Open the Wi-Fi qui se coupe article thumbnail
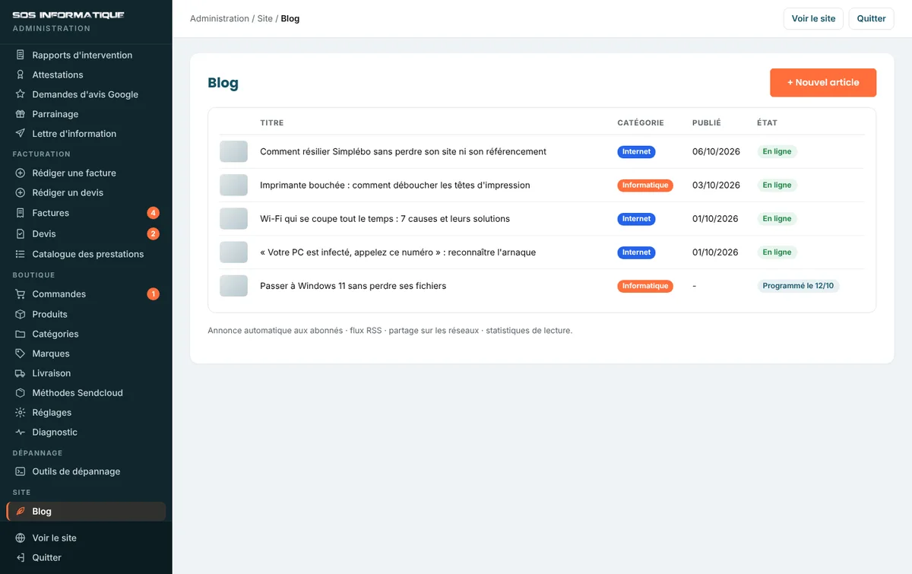The width and height of the screenshot is (912, 574). tap(234, 219)
